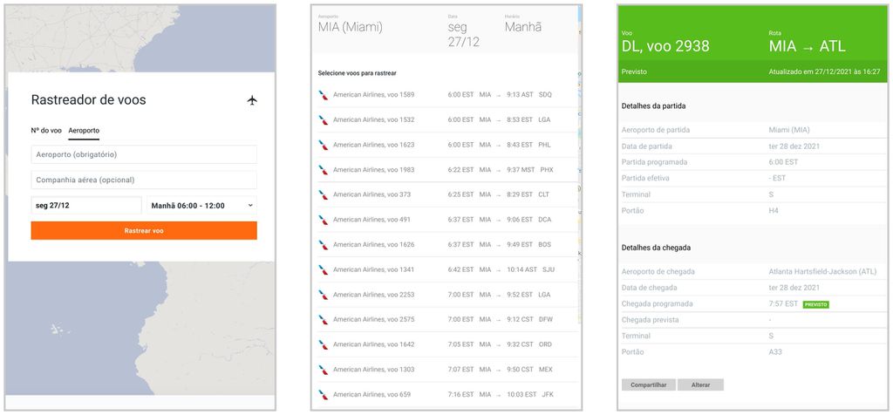Viewport: 893px width, 415px height.
Task: Select the row text American Airlines, voo 659
Action: [x=372, y=394]
